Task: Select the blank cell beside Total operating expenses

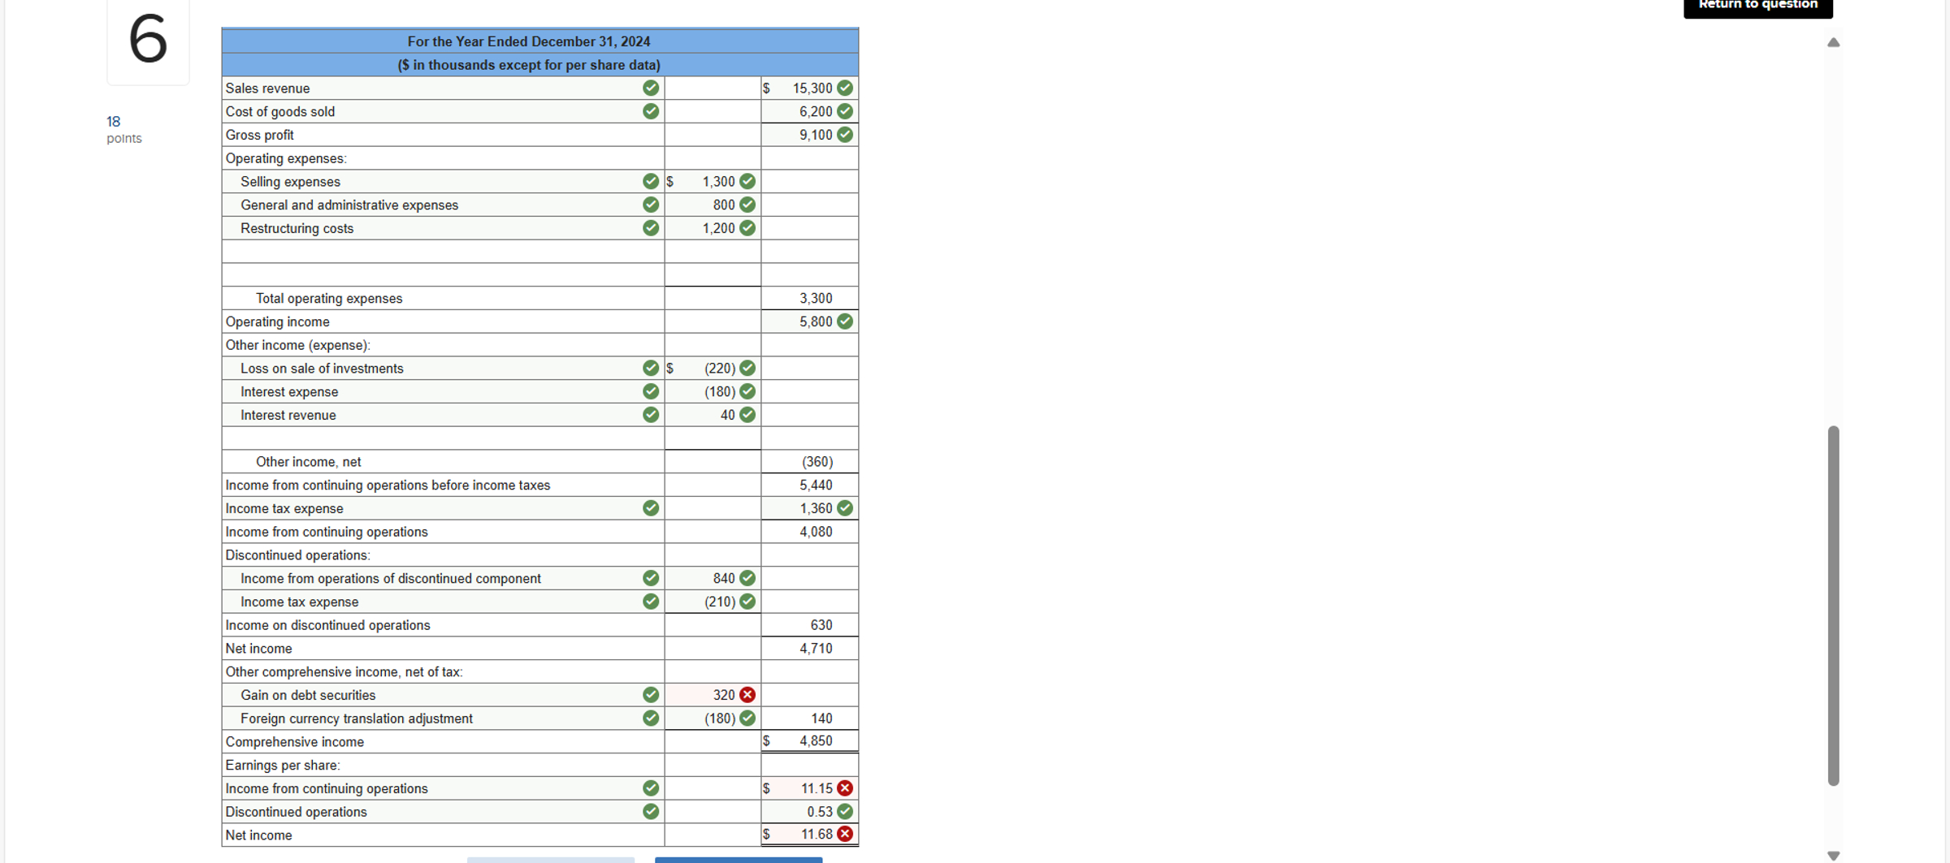Action: [x=712, y=298]
